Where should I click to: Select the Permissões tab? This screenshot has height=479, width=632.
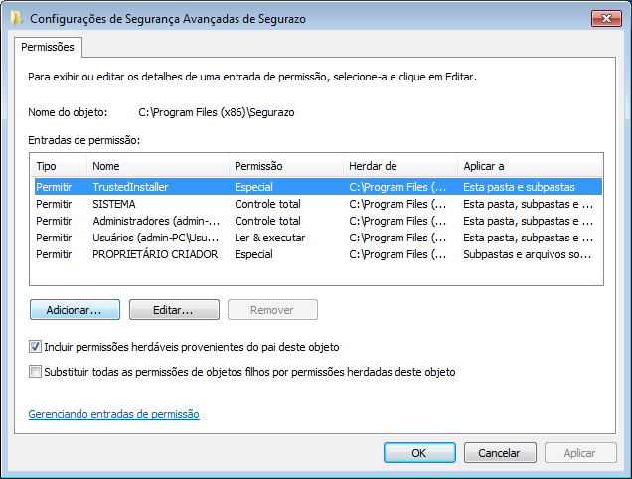tap(48, 47)
